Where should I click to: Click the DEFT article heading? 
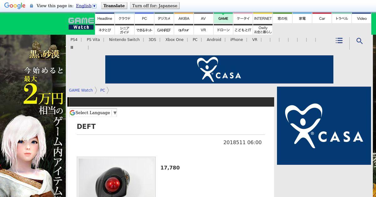click(86, 127)
